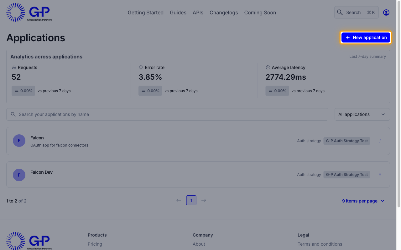Go to the previous page arrow

coord(179,200)
